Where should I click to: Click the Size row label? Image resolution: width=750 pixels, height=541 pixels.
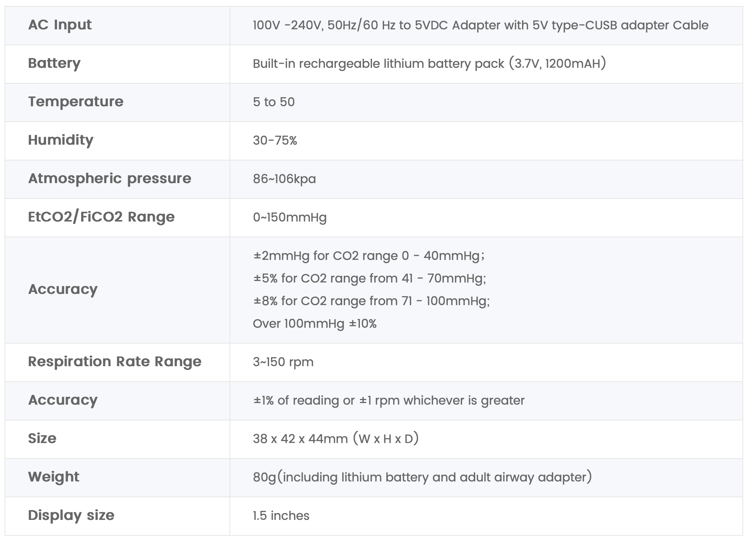pyautogui.click(x=42, y=439)
